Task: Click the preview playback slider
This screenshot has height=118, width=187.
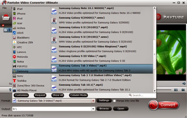Action: (164, 90)
